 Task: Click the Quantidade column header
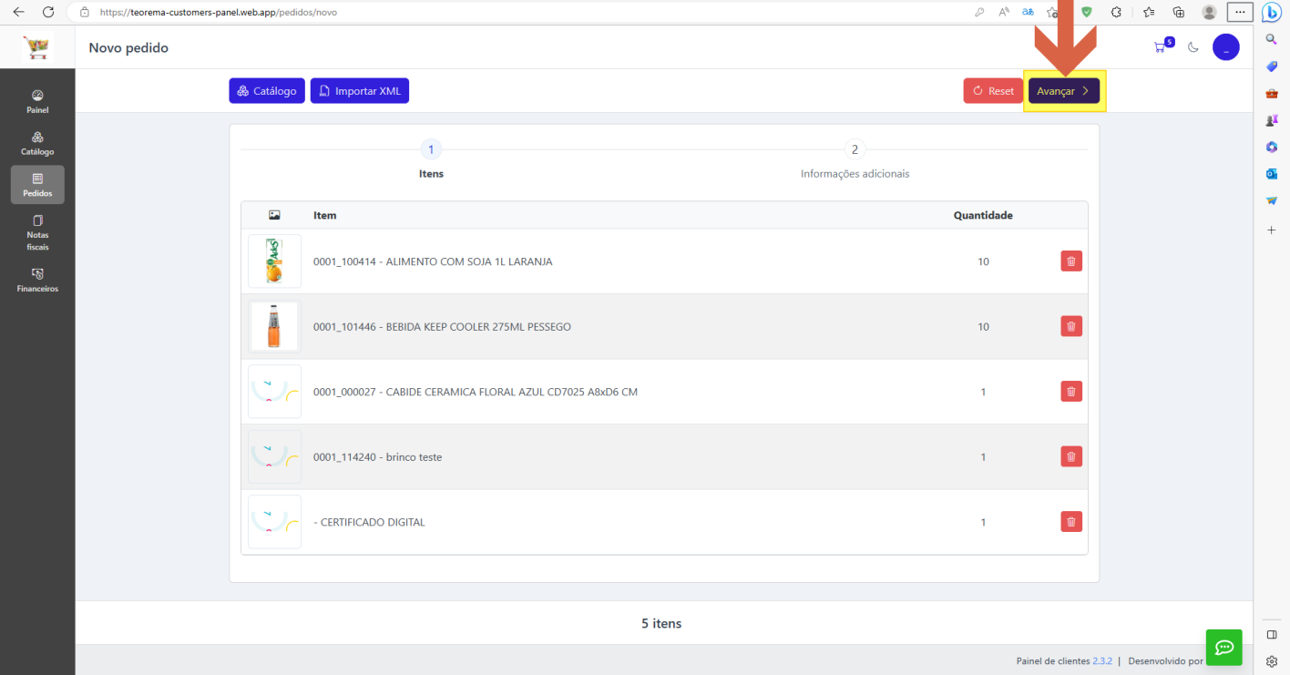983,215
